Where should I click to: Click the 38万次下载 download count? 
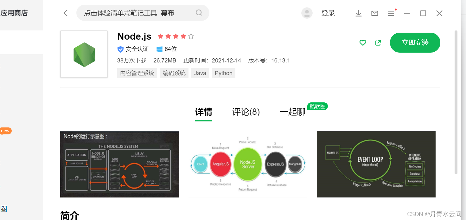click(x=132, y=61)
